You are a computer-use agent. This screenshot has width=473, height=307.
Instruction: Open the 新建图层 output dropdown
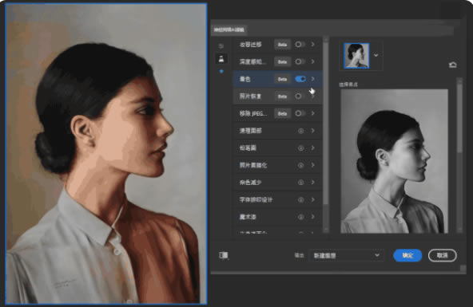point(346,255)
